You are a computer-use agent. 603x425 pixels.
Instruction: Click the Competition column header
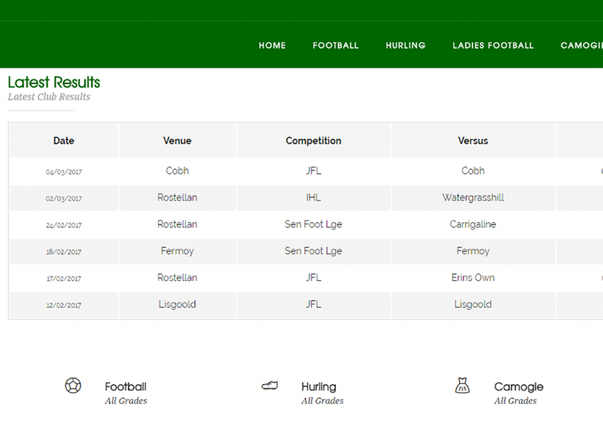(313, 140)
